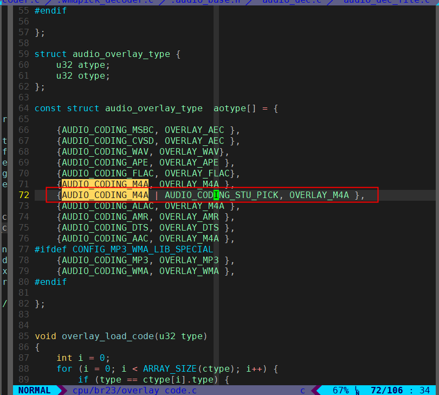Click highlighted AUDIO_CODING_M4A on line 71

(x=105, y=184)
